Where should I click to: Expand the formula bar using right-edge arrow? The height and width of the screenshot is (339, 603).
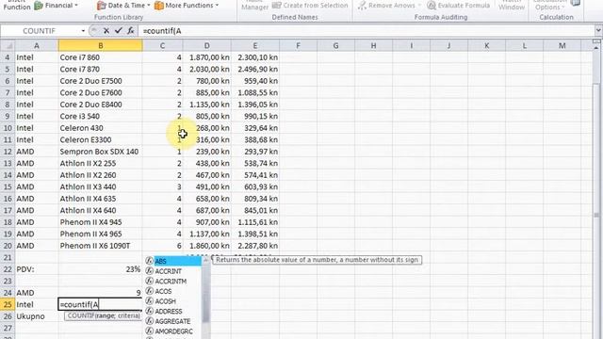(x=598, y=30)
